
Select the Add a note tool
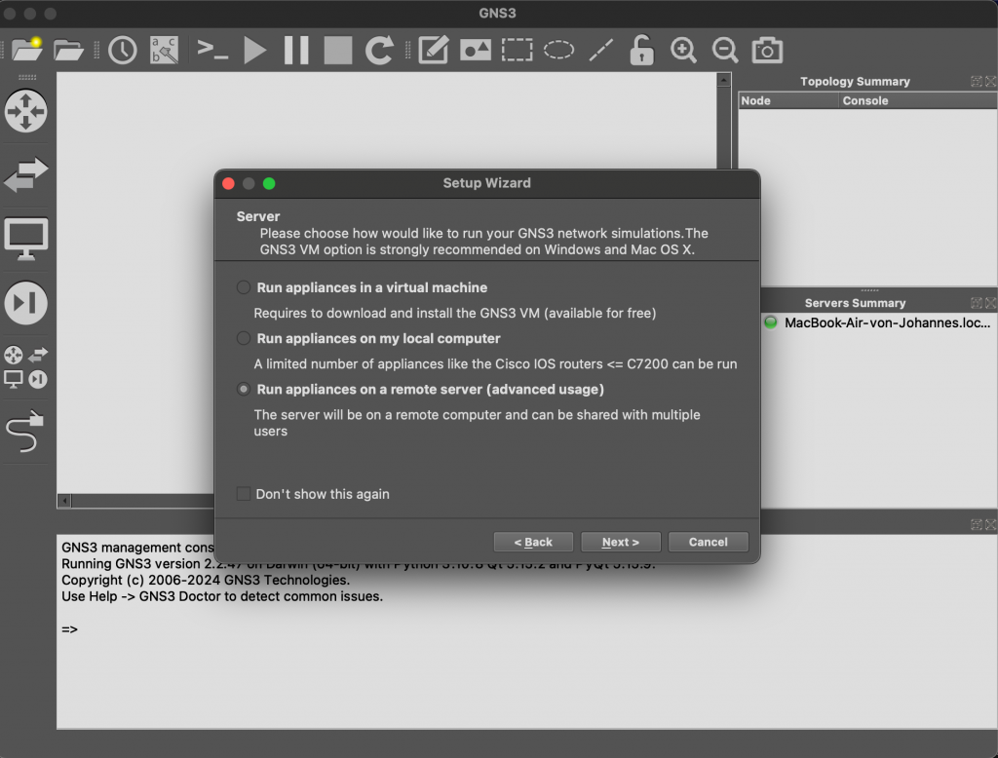tap(434, 50)
